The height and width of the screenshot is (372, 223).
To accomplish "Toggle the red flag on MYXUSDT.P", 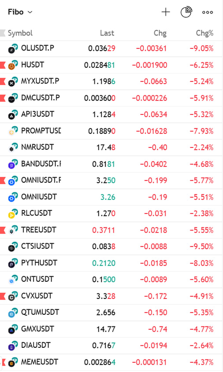I will click(x=3, y=81).
